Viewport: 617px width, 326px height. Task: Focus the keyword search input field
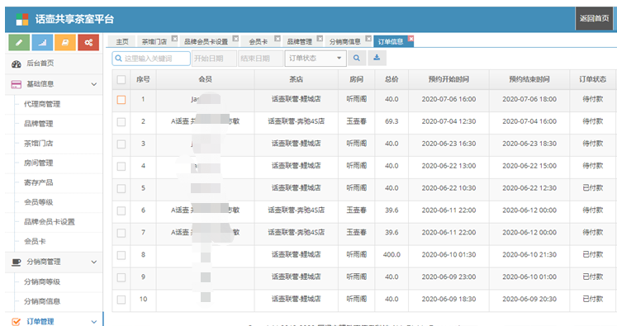[x=151, y=59]
